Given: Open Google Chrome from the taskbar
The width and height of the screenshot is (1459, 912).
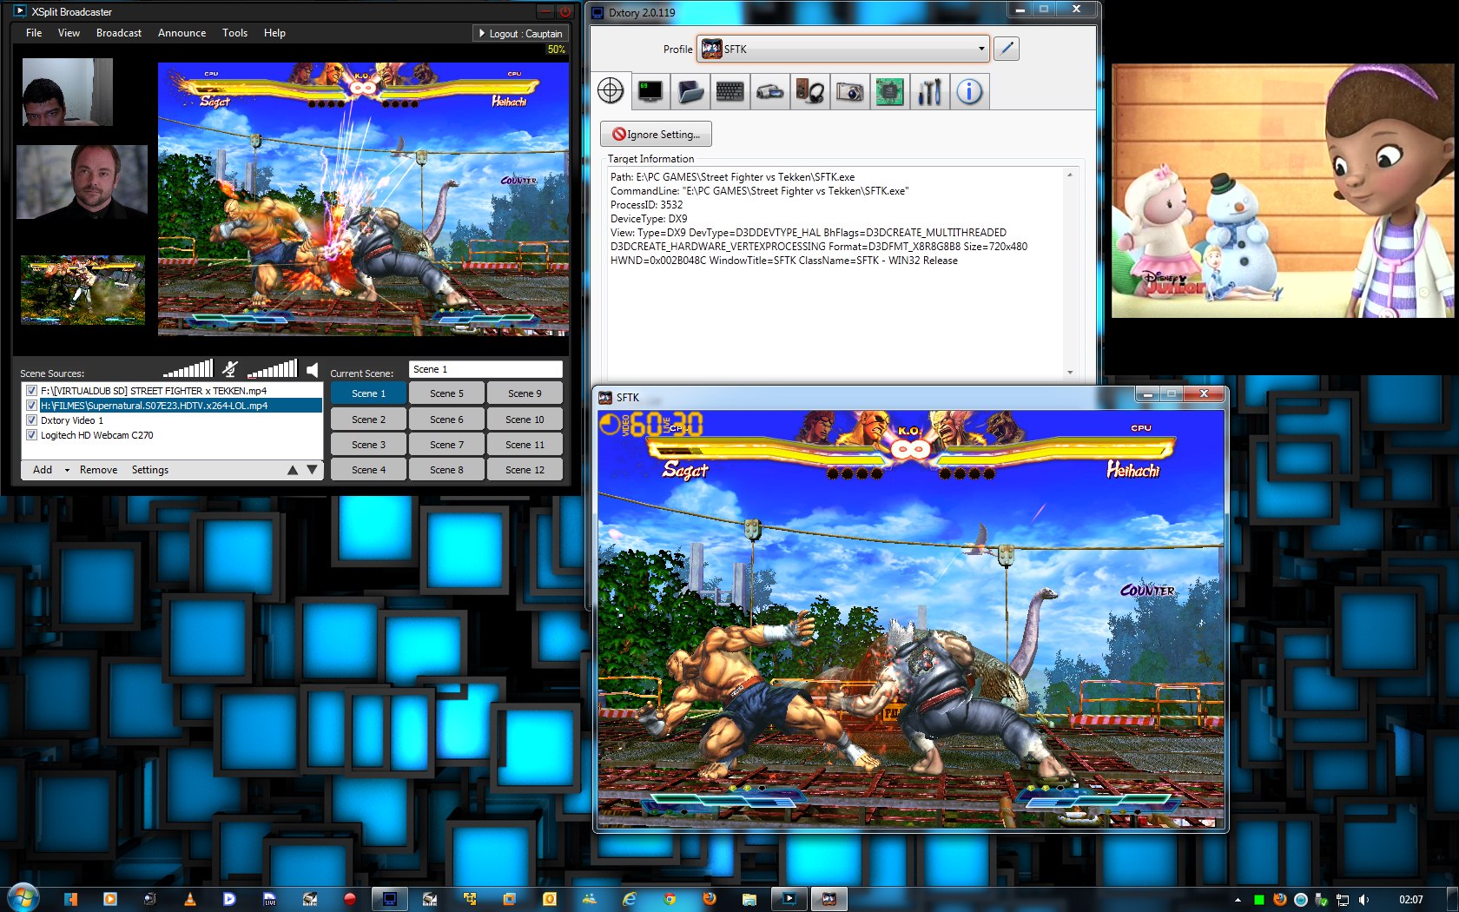Looking at the screenshot, I should pyautogui.click(x=670, y=899).
